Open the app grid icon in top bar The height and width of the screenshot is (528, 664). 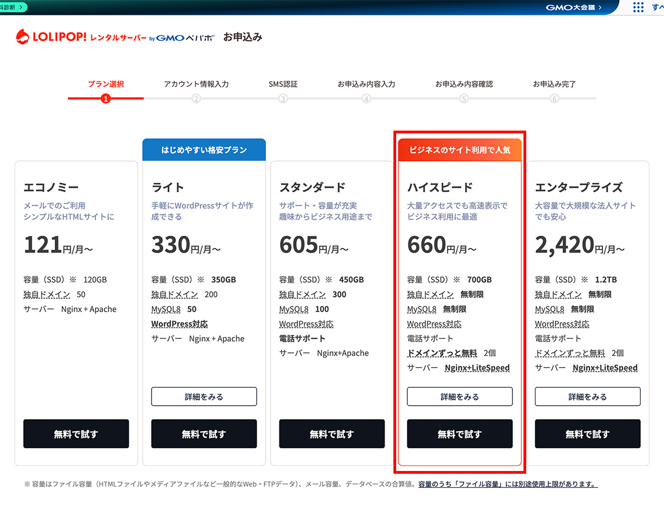[x=638, y=7]
